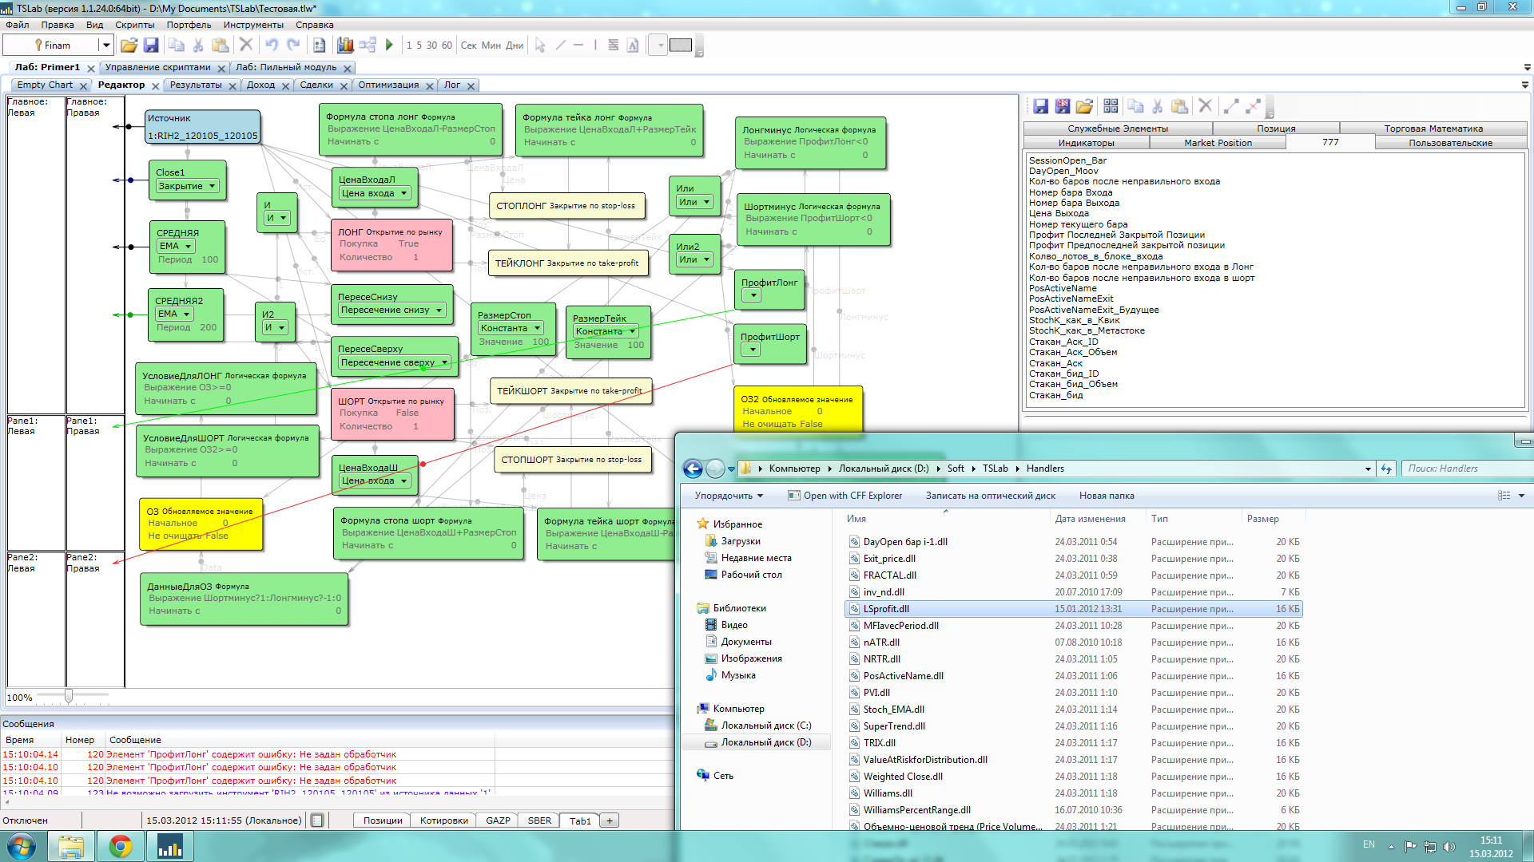
Task: Click the bar chart icon in toolbar
Action: click(345, 45)
